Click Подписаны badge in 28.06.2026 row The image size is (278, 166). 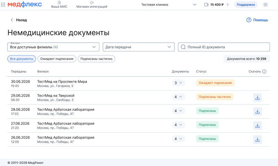tap(207, 111)
